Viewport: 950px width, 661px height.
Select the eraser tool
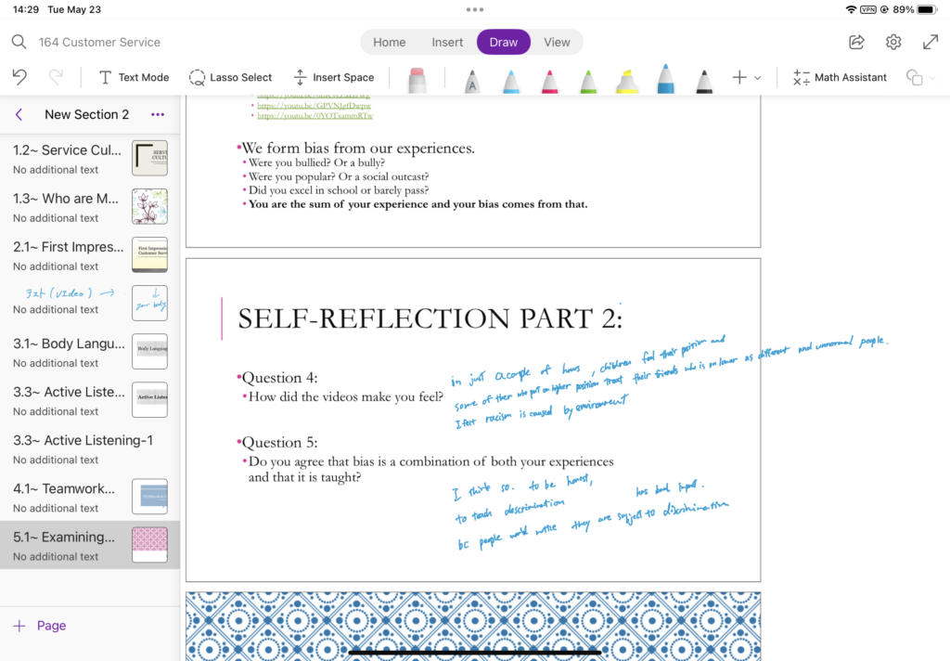[417, 79]
